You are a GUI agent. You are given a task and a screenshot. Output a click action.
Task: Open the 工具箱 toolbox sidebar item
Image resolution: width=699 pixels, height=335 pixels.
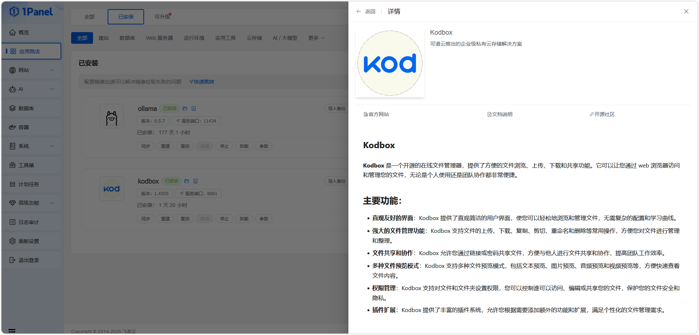coord(31,165)
